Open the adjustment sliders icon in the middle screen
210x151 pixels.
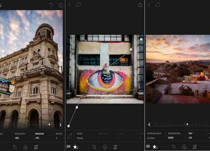(115, 147)
